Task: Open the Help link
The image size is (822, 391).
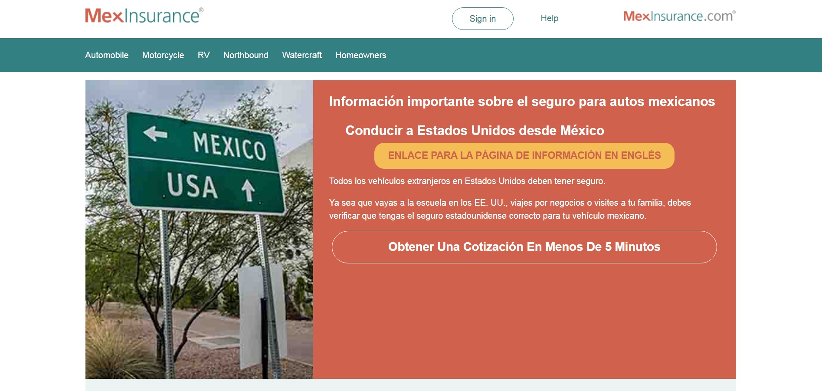Action: [x=549, y=18]
